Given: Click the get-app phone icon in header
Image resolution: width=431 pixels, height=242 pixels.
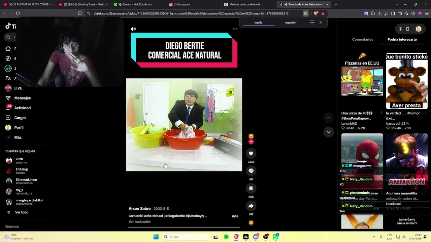Looking at the screenshot, I should pos(407,29).
